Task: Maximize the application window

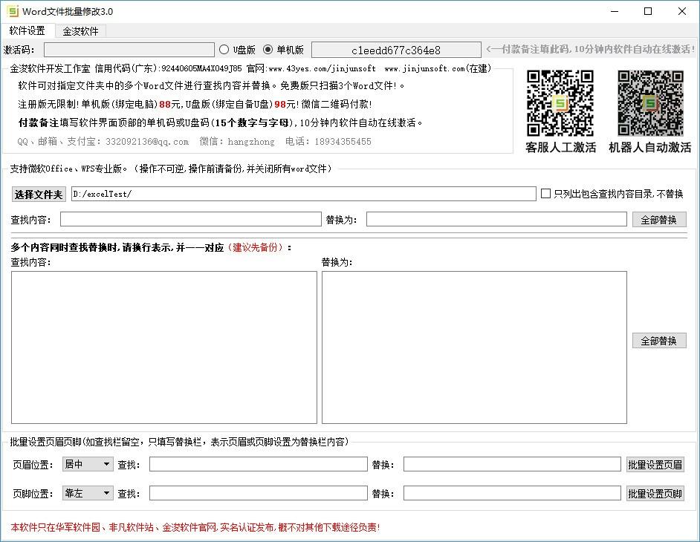Action: pos(648,11)
